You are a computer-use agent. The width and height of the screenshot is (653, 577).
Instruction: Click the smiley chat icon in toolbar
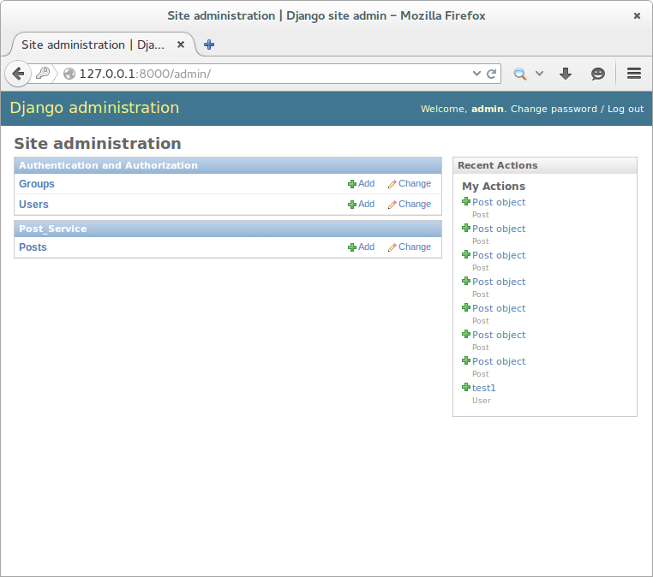[x=597, y=74]
